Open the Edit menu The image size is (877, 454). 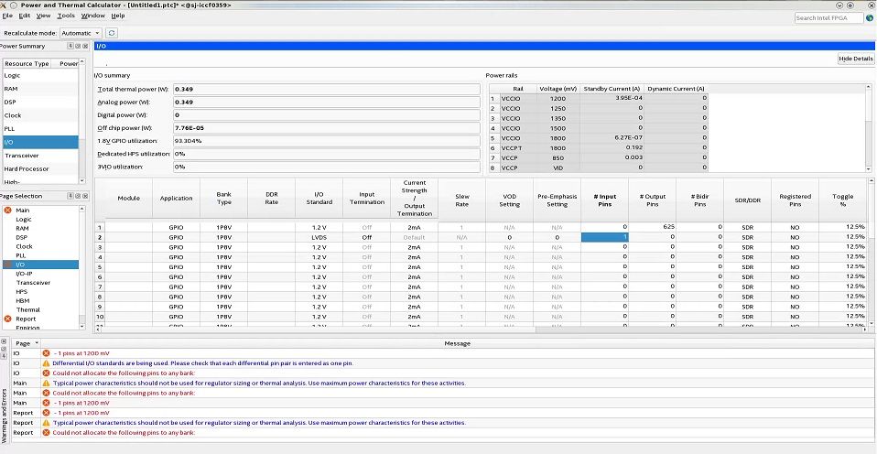[x=24, y=16]
